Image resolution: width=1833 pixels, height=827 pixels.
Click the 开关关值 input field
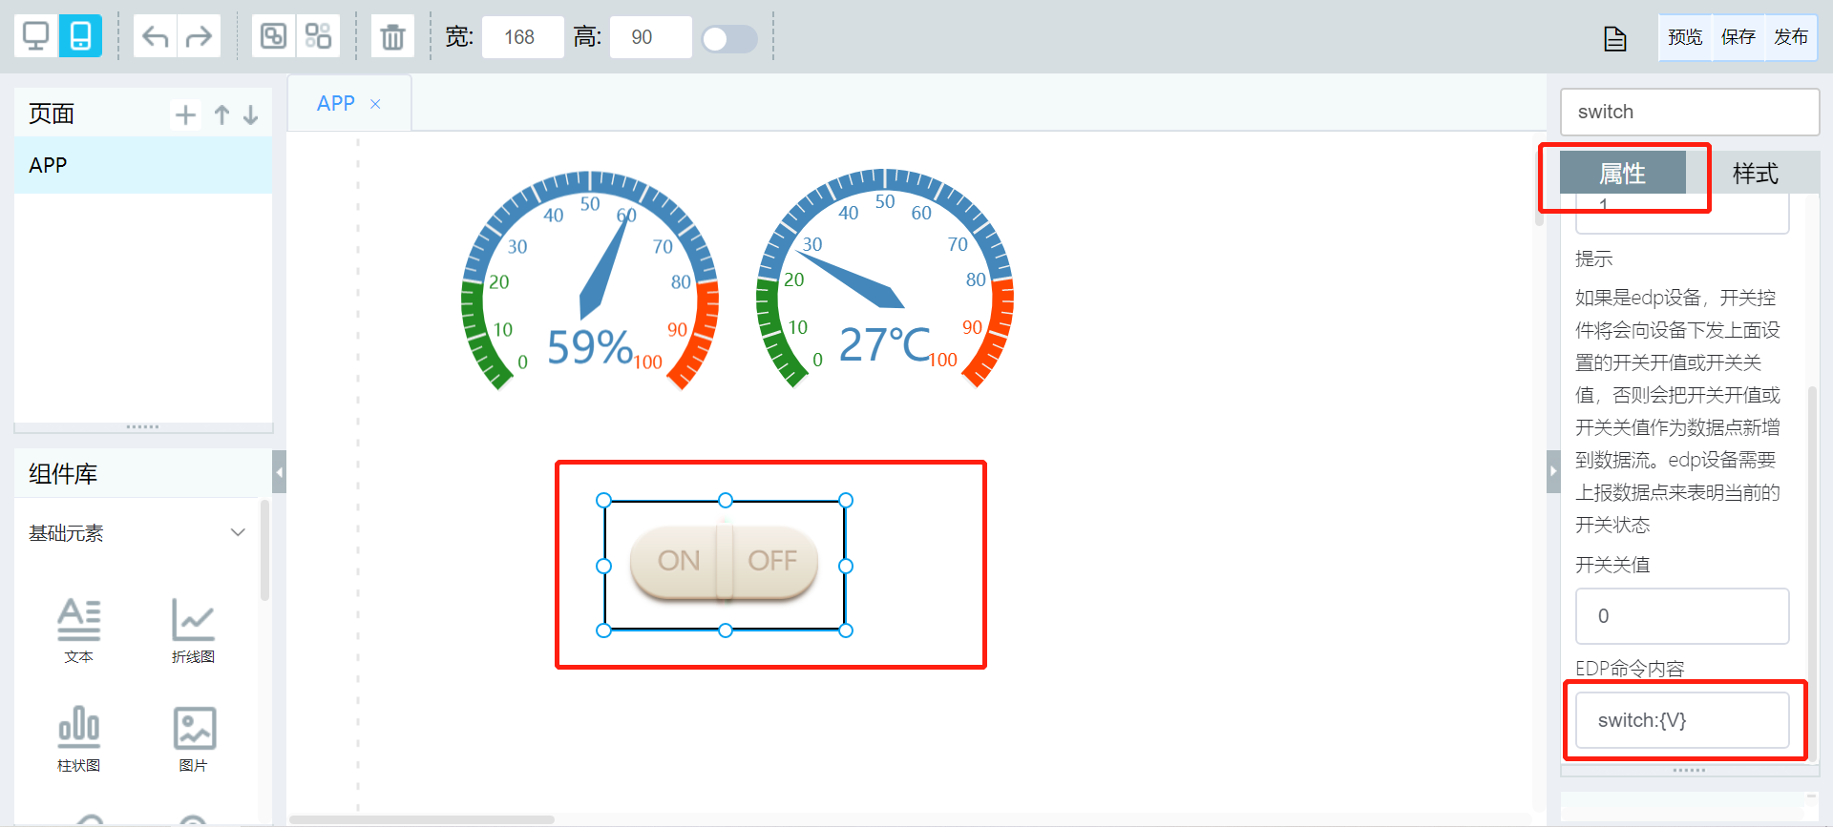coord(1682,616)
